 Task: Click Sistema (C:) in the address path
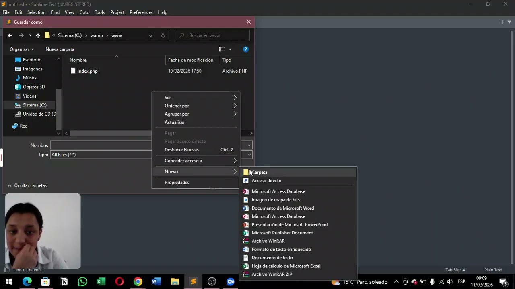[70, 35]
